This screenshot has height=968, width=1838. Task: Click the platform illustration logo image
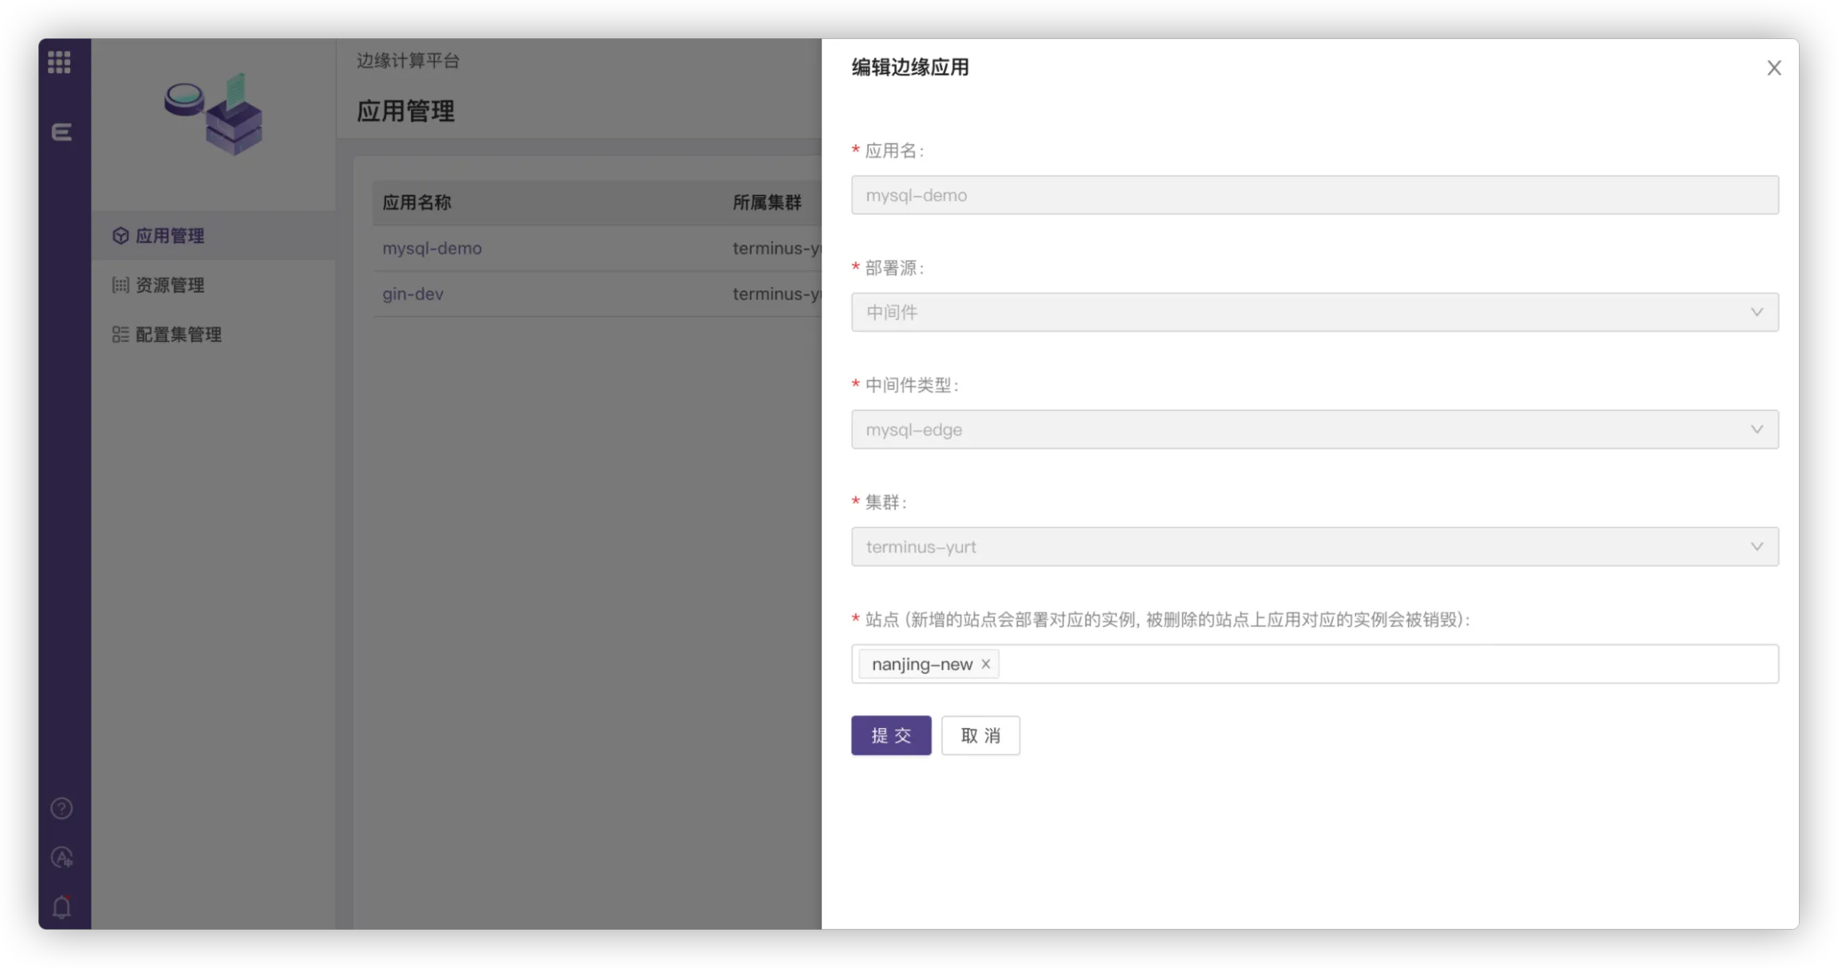coord(214,114)
